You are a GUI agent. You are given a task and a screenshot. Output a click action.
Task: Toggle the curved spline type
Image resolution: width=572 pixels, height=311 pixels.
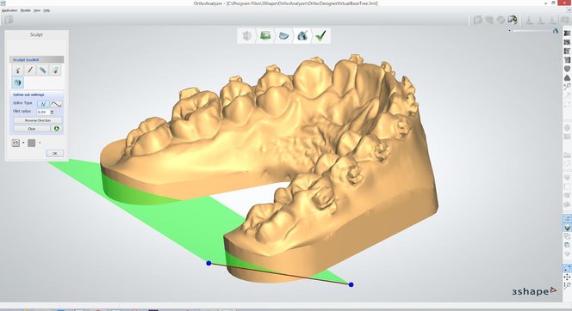(x=56, y=104)
